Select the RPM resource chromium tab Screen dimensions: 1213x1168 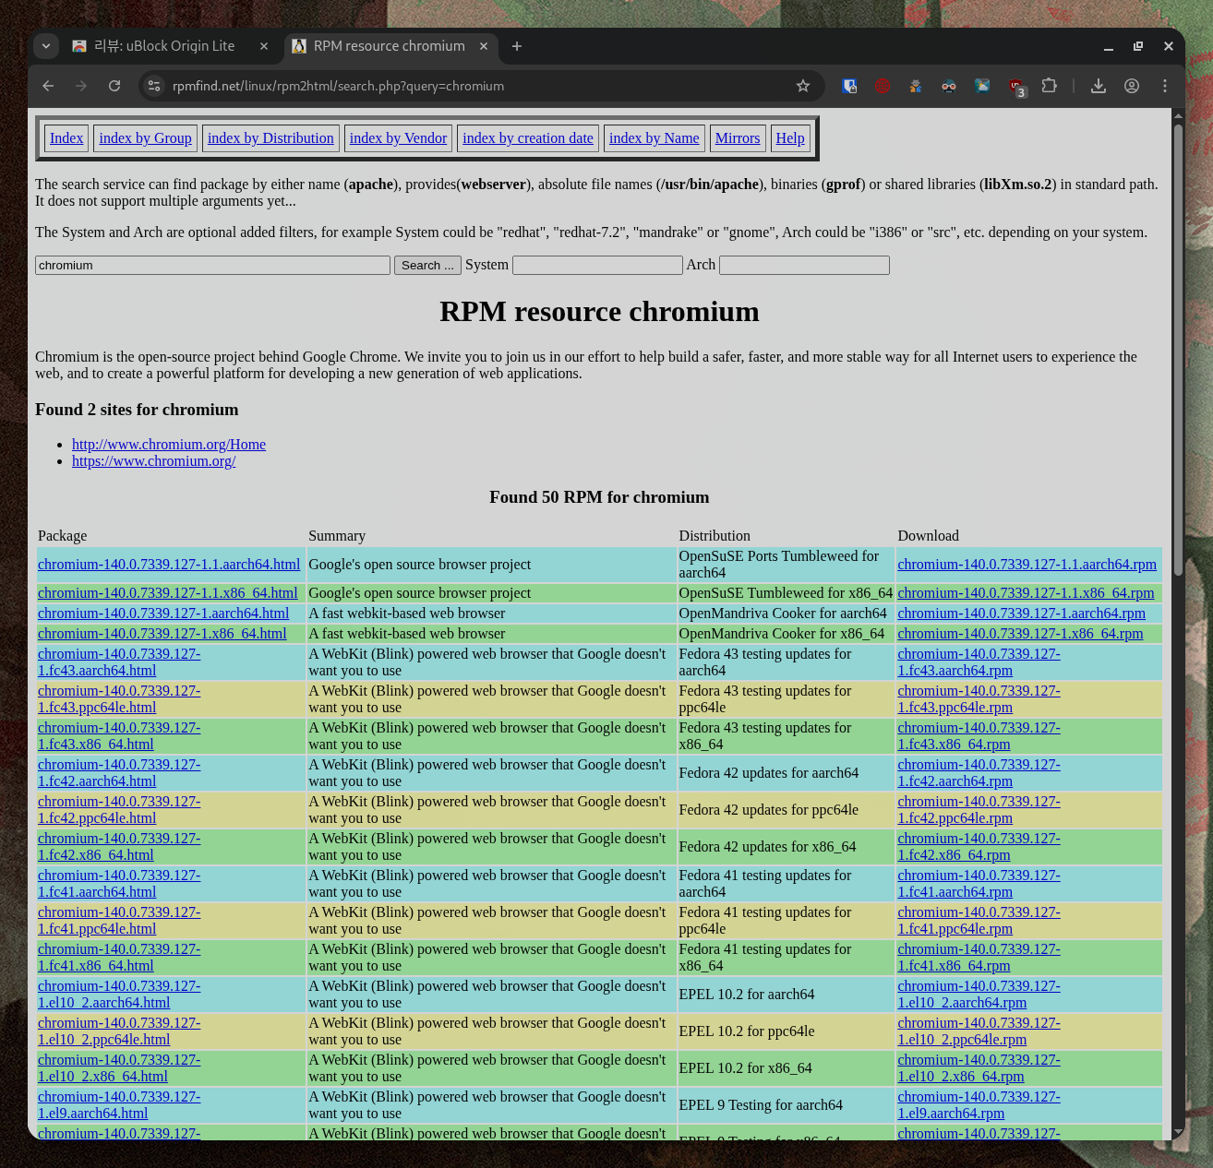[x=390, y=46]
